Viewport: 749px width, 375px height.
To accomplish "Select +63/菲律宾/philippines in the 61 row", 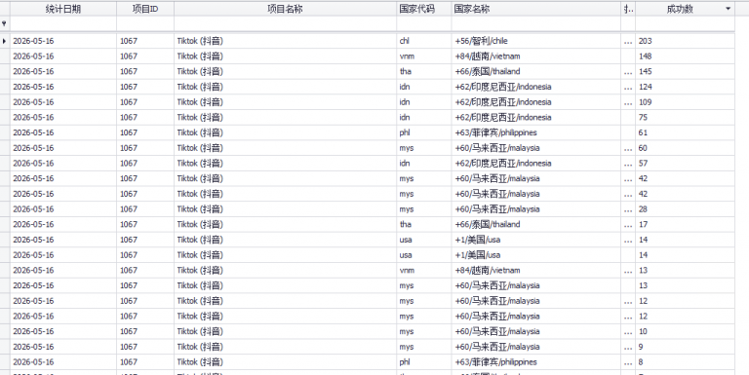I will (536, 132).
